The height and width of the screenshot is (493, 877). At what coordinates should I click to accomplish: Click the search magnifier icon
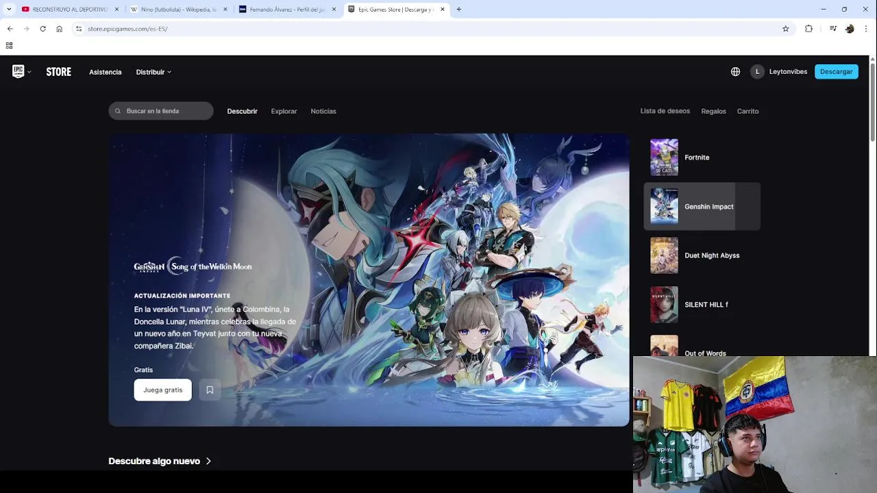[x=118, y=111]
